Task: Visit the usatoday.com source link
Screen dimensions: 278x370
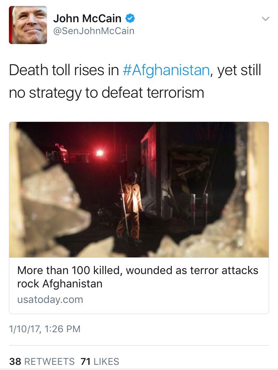Action: click(50, 300)
